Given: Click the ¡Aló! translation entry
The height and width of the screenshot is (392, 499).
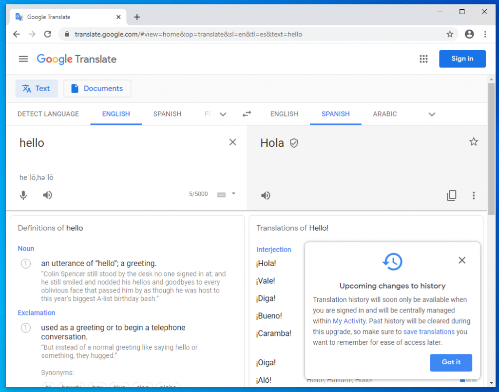Looking at the screenshot, I should [264, 380].
